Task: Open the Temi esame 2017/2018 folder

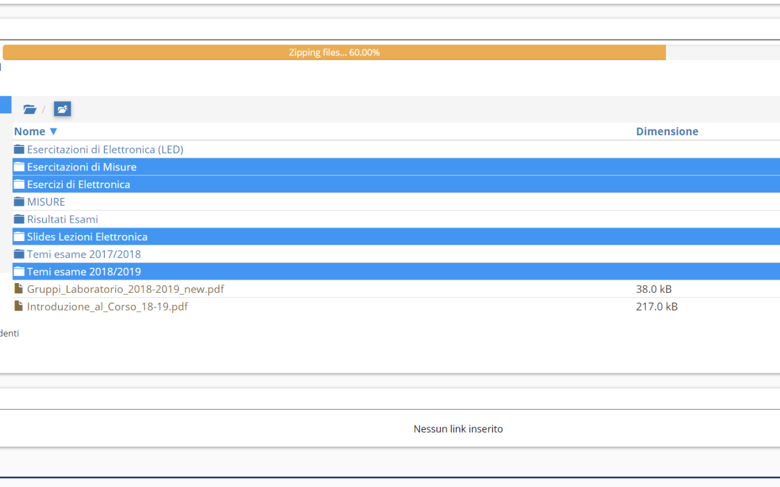Action: (x=83, y=254)
